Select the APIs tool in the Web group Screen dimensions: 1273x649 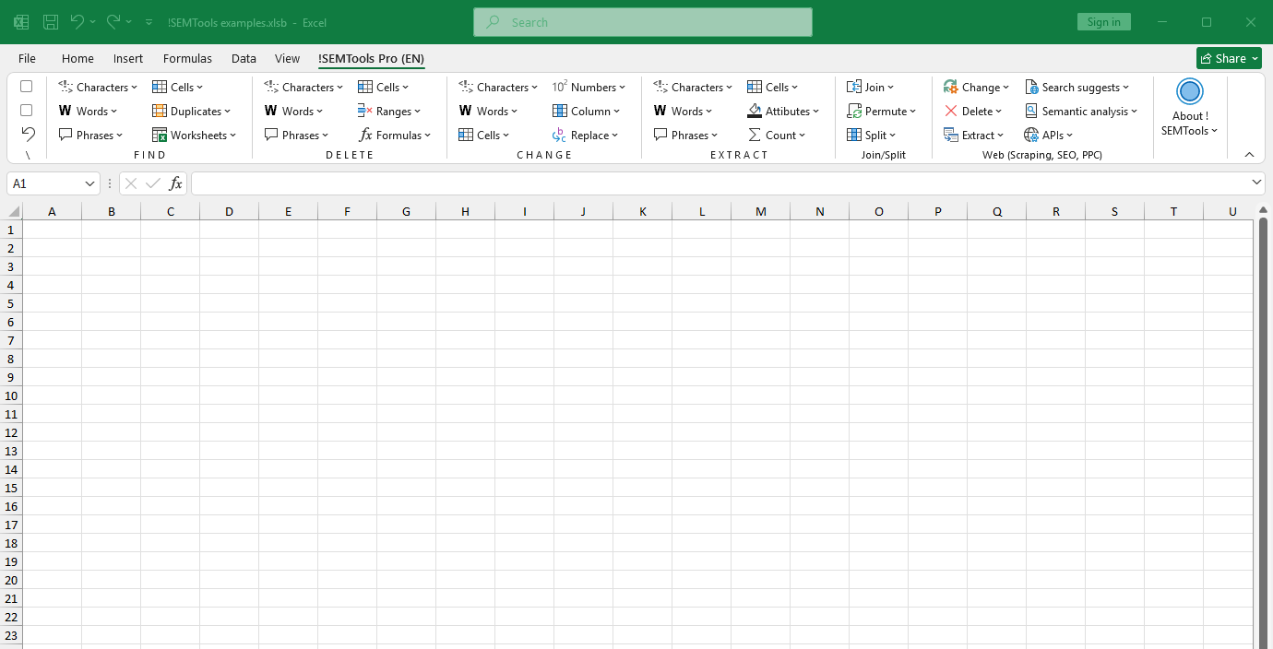(1049, 135)
